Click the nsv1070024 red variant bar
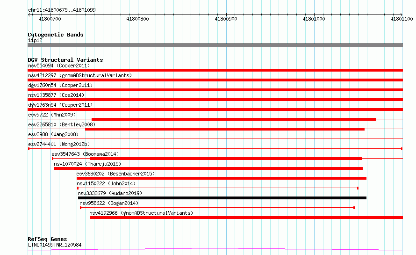Viewport: 416px width, 255px height. click(x=208, y=168)
